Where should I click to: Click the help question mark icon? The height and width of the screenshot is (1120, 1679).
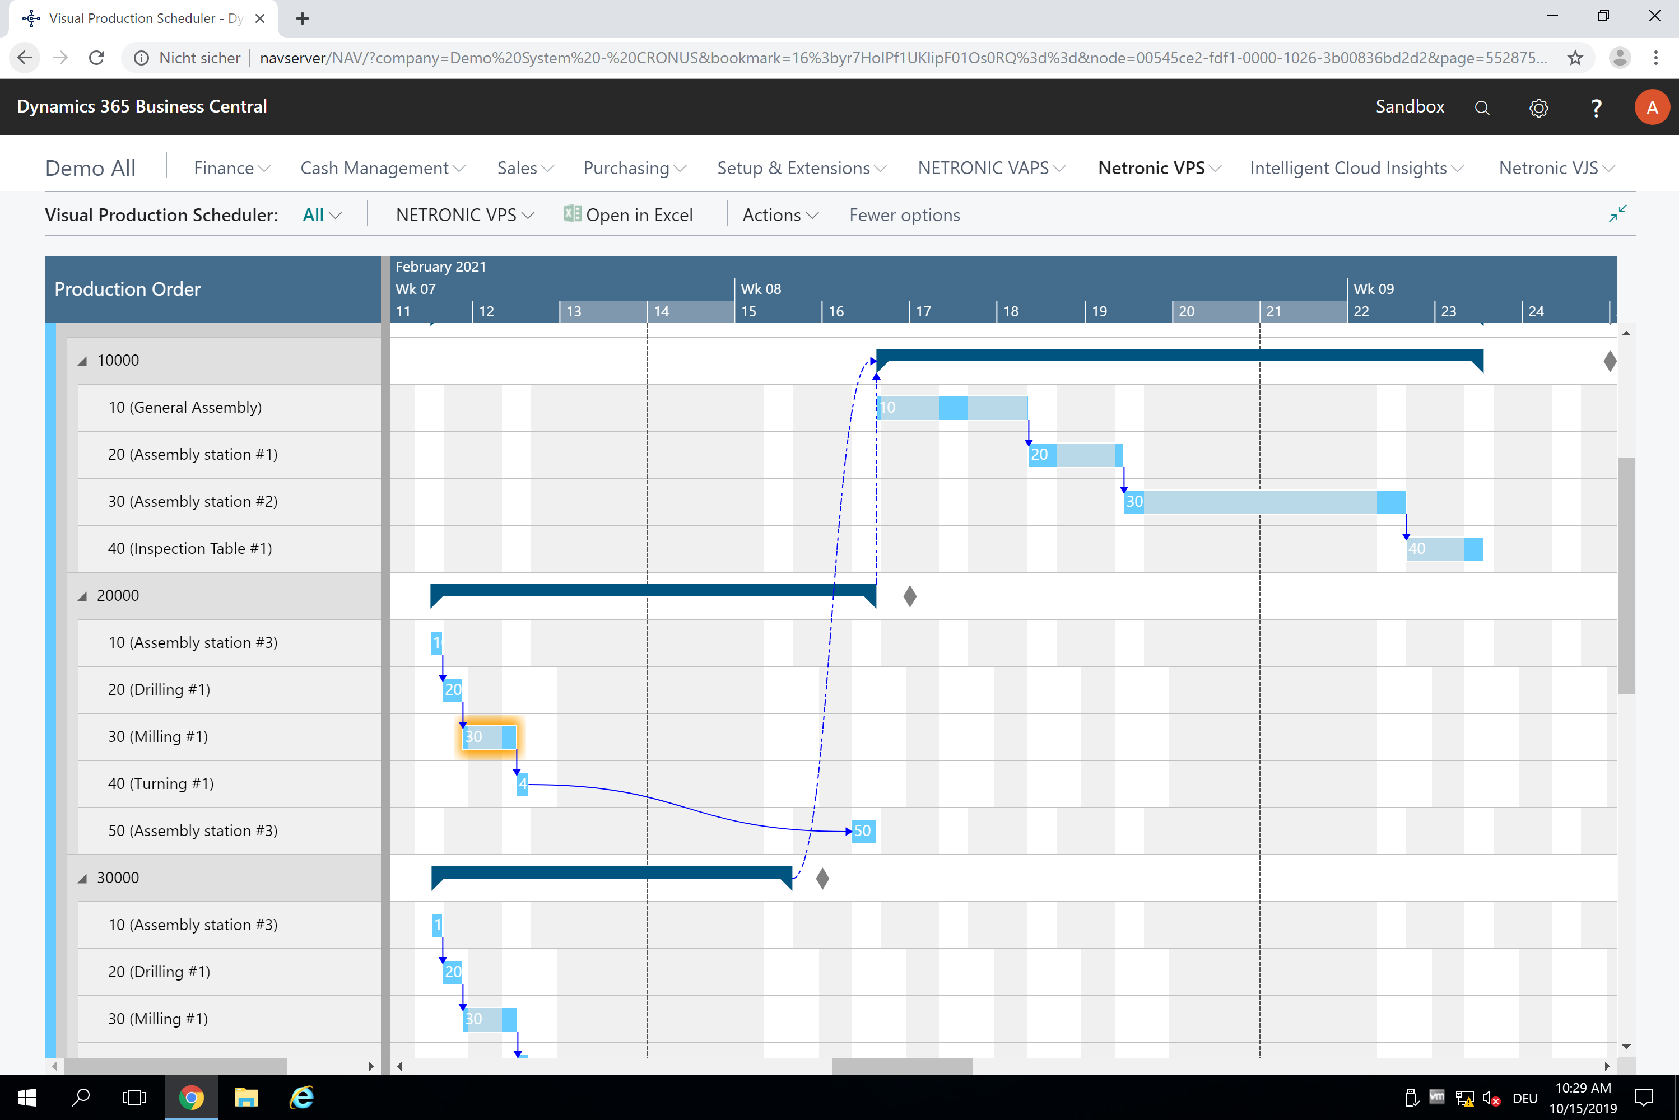click(1596, 107)
